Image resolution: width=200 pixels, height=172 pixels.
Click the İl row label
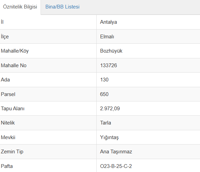click(2, 22)
